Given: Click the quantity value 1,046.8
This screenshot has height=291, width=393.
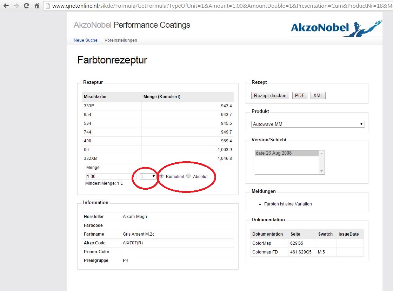Looking at the screenshot, I should [x=225, y=158].
